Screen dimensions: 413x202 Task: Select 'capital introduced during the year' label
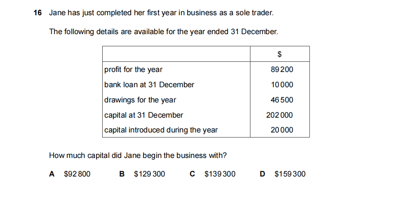161,130
